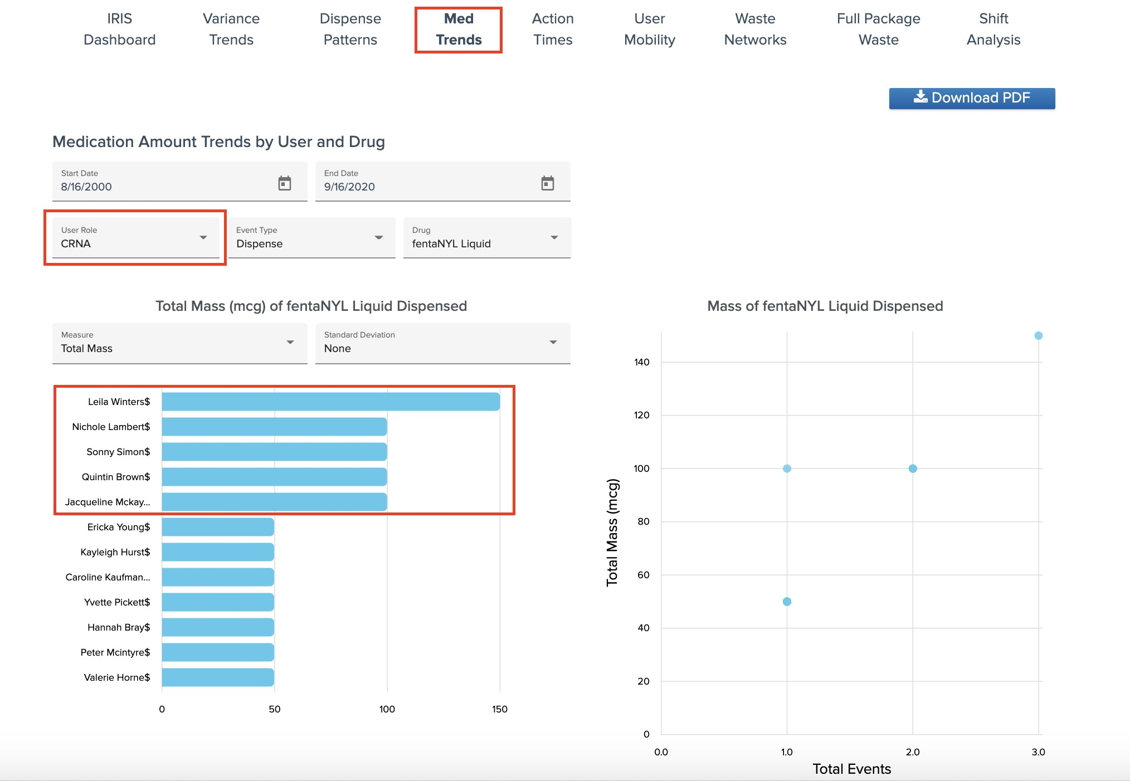Select the 50 mcg scatter point
This screenshot has height=781, width=1130.
pos(787,602)
